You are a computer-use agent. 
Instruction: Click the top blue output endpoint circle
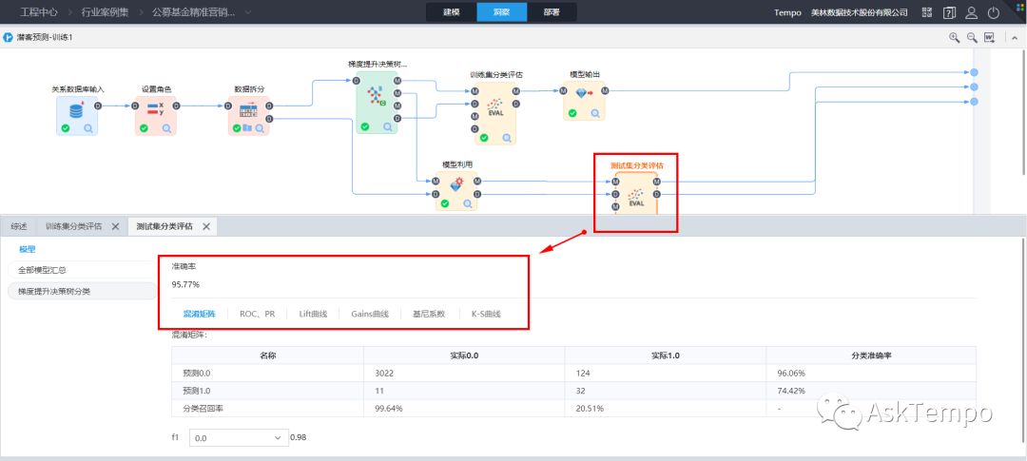tap(974, 72)
